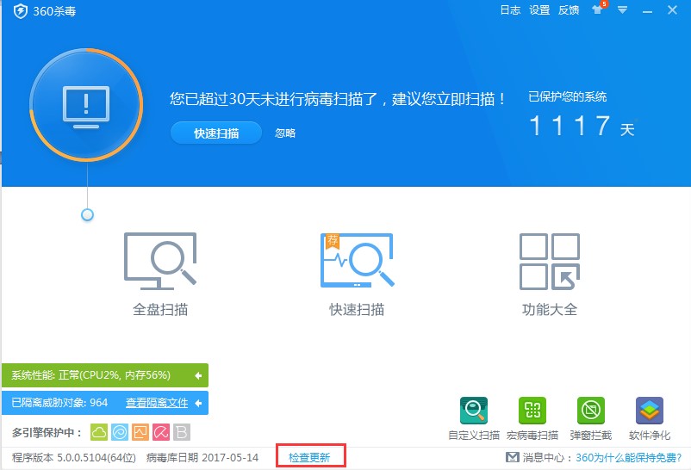Minimize the 360杀毒 window
Viewport: 691px width, 470px height.
[647, 10]
